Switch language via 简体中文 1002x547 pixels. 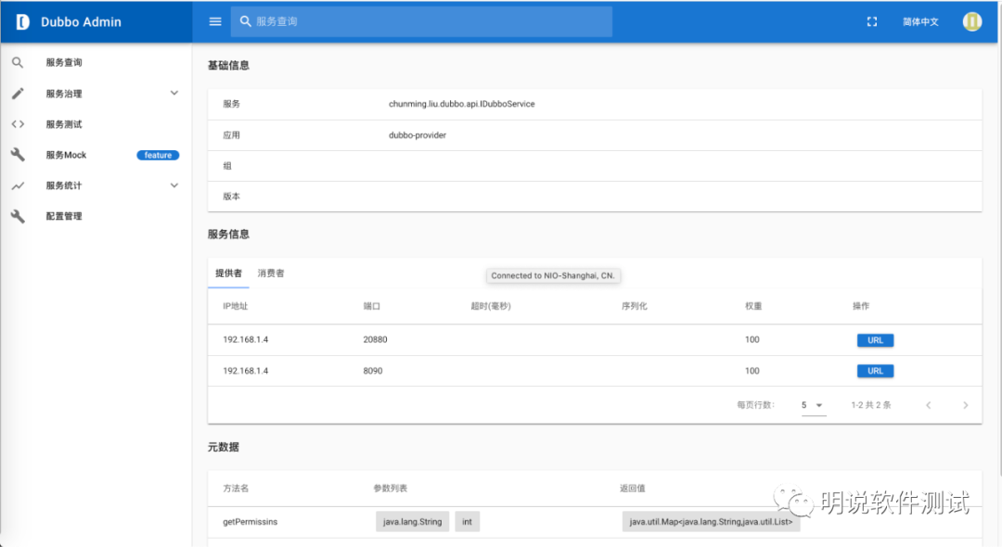point(920,21)
